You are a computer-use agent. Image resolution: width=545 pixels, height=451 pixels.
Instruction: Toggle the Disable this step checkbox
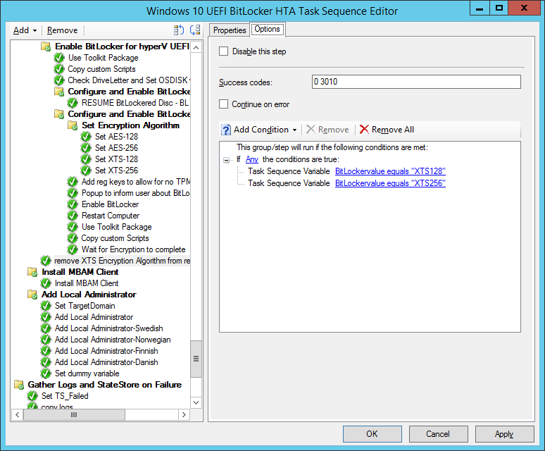pos(223,51)
